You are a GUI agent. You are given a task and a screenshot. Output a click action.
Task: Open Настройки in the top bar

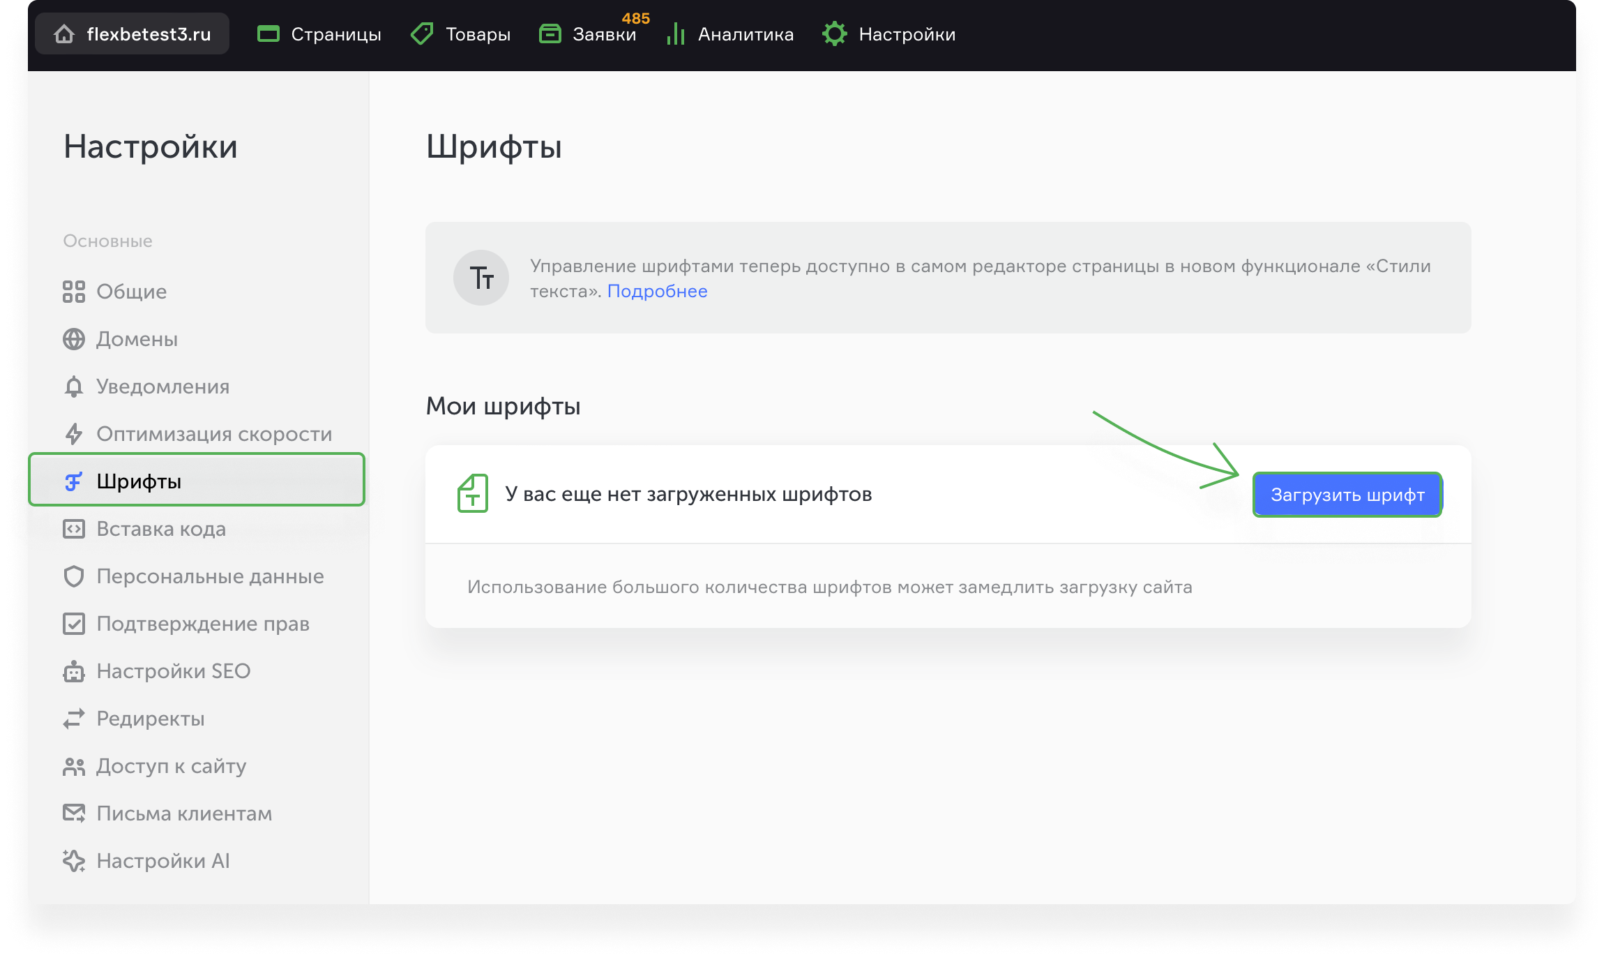889,34
